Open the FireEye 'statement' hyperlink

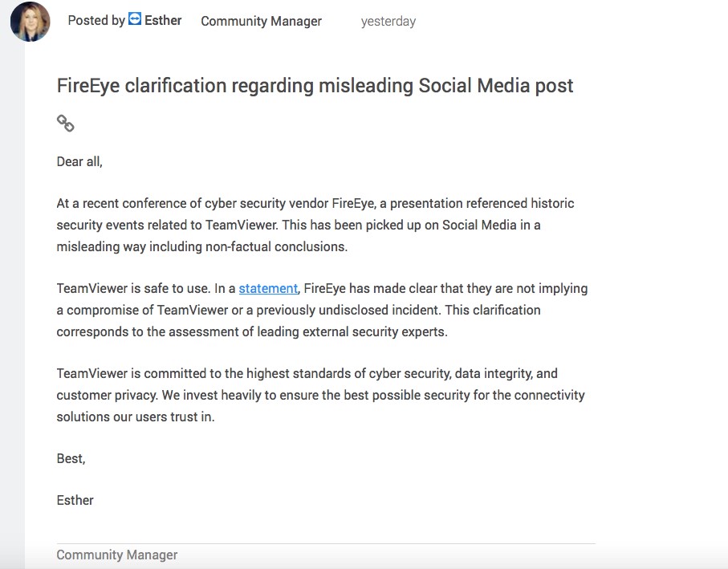tap(268, 288)
